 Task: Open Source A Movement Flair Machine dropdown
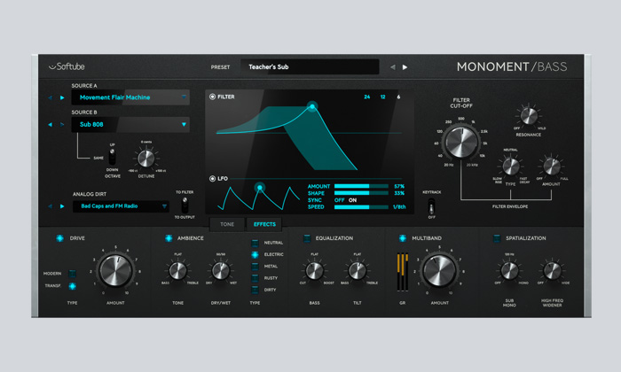tap(130, 97)
